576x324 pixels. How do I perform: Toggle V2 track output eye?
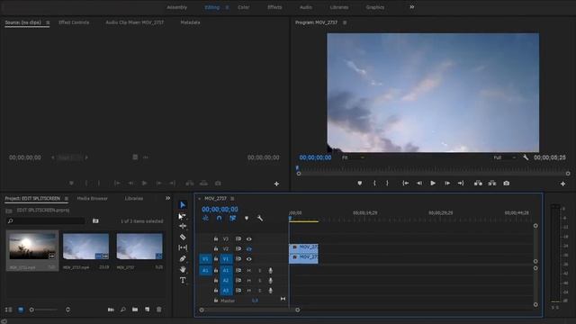point(249,249)
